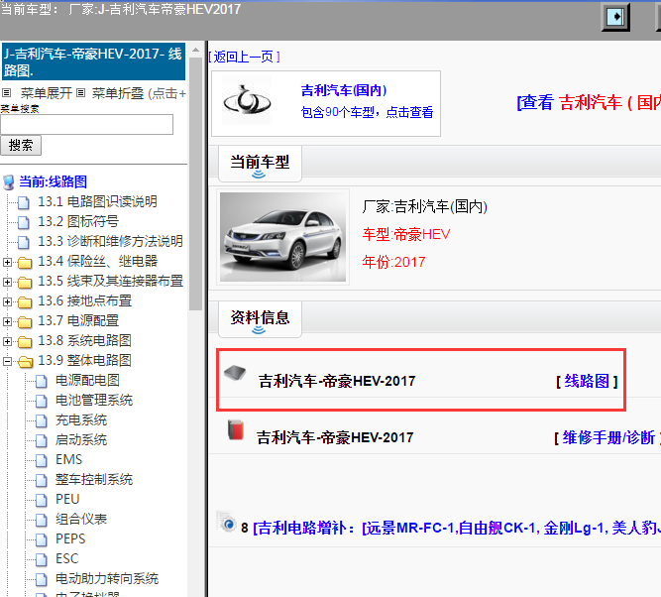Viewport: 661px width, 597px height.
Task: Expand the 13.8 系统电路图 node
Action: click(7, 341)
